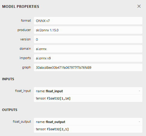
Task: Click the float_output name row
Action: pyautogui.click(x=88, y=122)
